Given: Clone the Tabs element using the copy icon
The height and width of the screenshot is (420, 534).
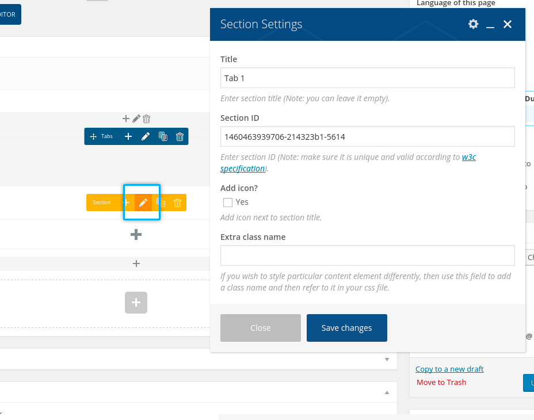Looking at the screenshot, I should [x=163, y=136].
